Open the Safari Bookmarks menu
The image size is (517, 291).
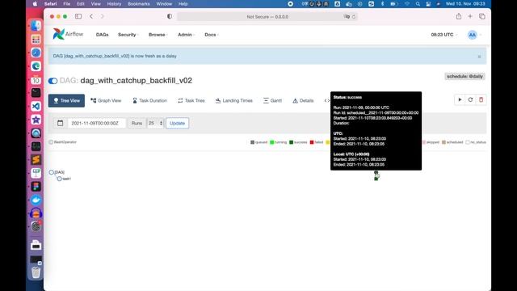(138, 4)
